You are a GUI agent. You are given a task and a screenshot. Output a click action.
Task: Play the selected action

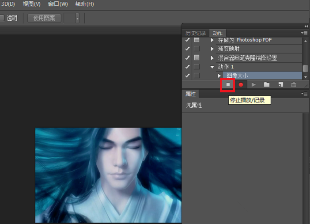[x=253, y=85]
